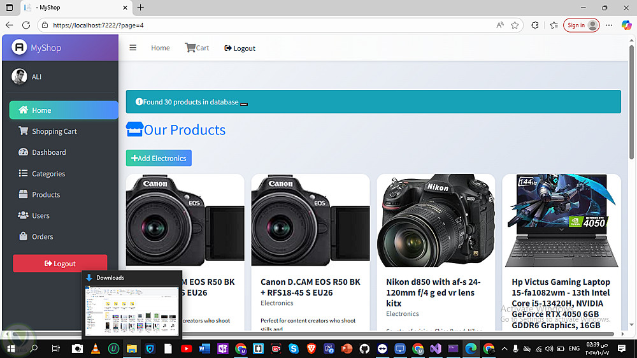Open the browser Extensions icon
Image resolution: width=637 pixels, height=358 pixels.
pyautogui.click(x=535, y=25)
